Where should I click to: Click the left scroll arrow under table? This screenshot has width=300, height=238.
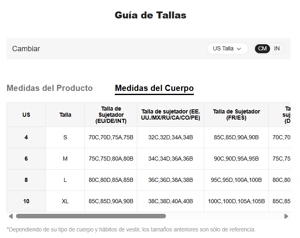coord(11,216)
